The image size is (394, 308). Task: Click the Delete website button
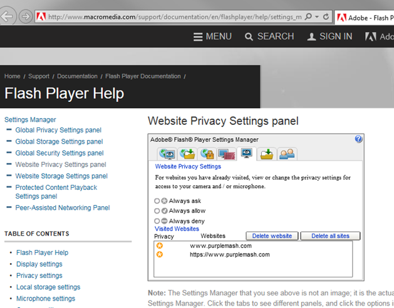pyautogui.click(x=272, y=236)
